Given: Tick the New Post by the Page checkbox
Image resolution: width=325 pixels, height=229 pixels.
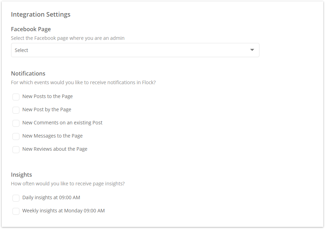Looking at the screenshot, I should click(x=16, y=110).
